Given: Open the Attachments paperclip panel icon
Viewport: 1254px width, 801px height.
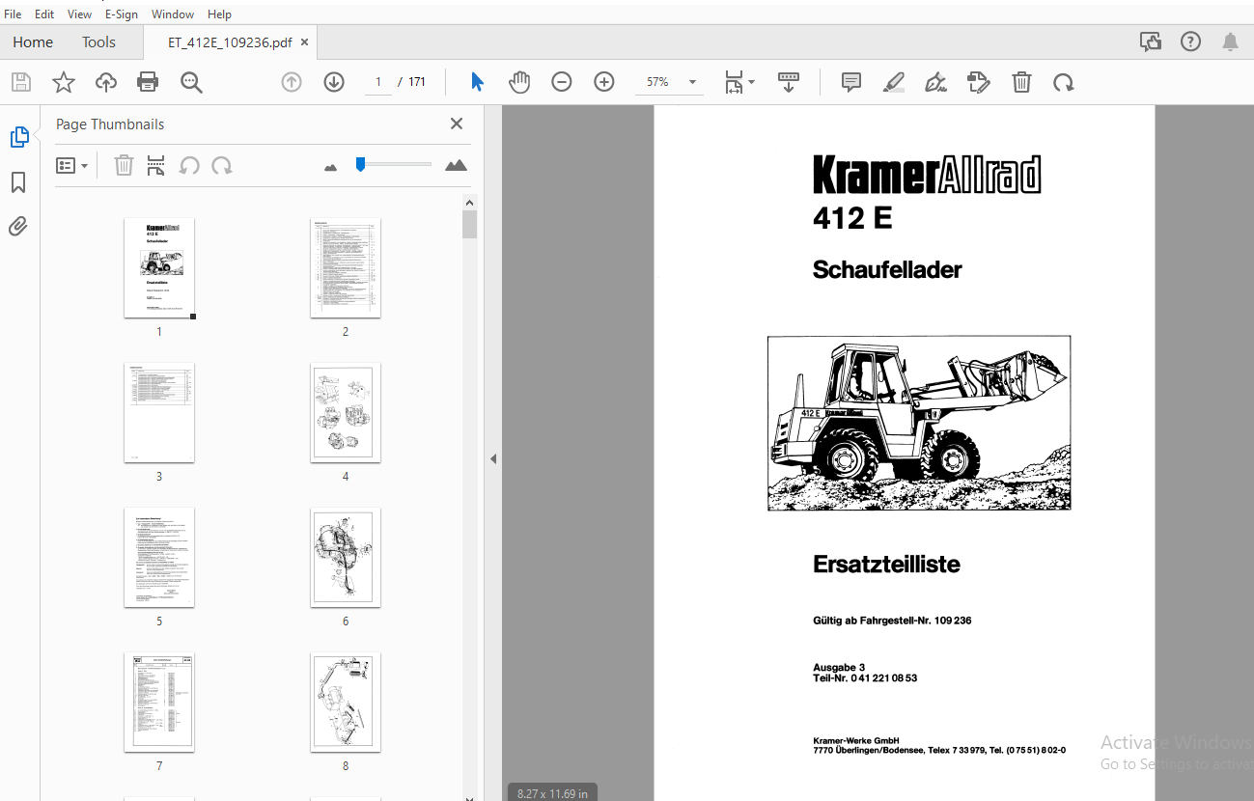Looking at the screenshot, I should (18, 226).
